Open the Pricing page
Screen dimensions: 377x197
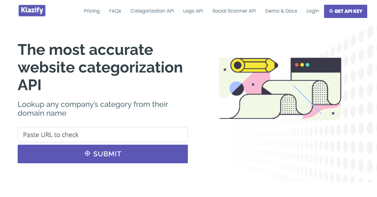[91, 11]
